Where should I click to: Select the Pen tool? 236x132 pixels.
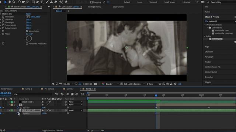point(37,2)
